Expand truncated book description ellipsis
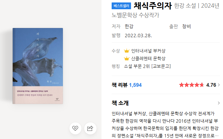This screenshot has height=139, width=223. (x=217, y=136)
